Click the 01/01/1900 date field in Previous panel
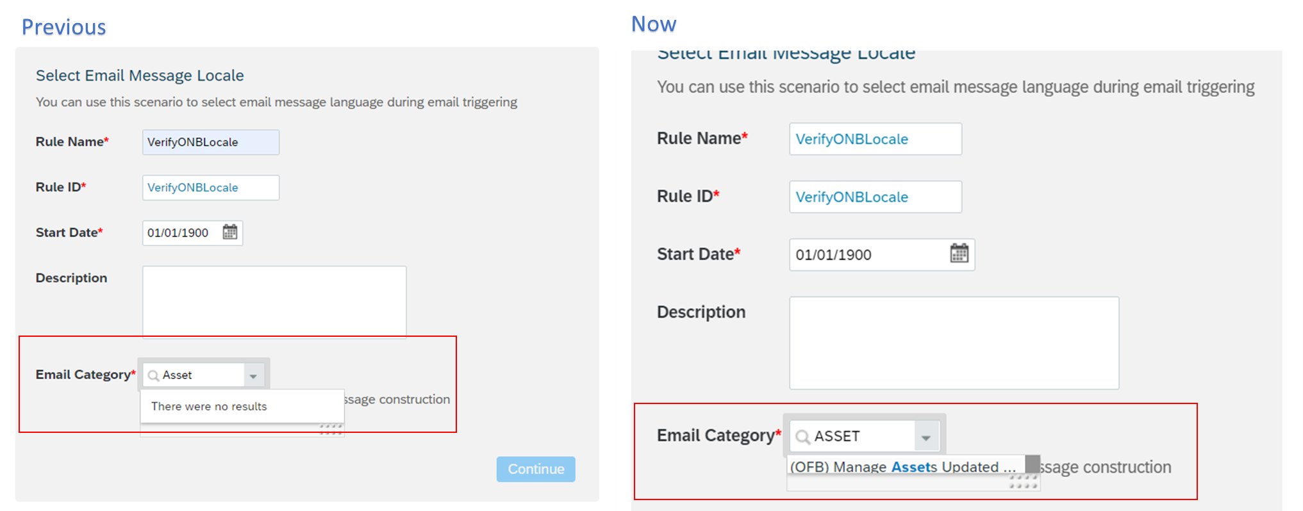 179,232
